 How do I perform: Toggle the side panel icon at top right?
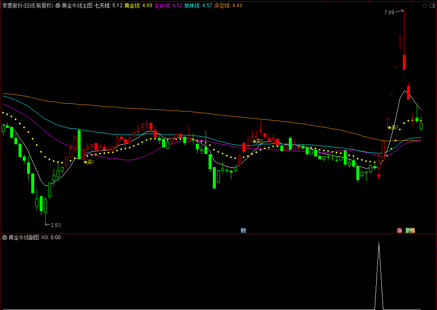click(x=433, y=5)
